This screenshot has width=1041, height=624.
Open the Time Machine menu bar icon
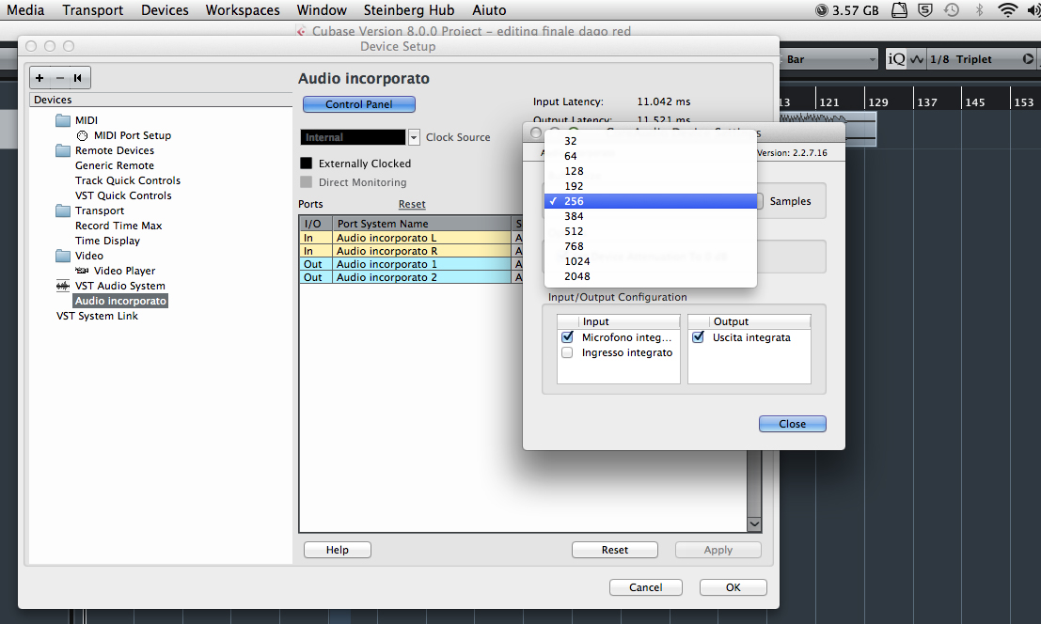(x=952, y=10)
